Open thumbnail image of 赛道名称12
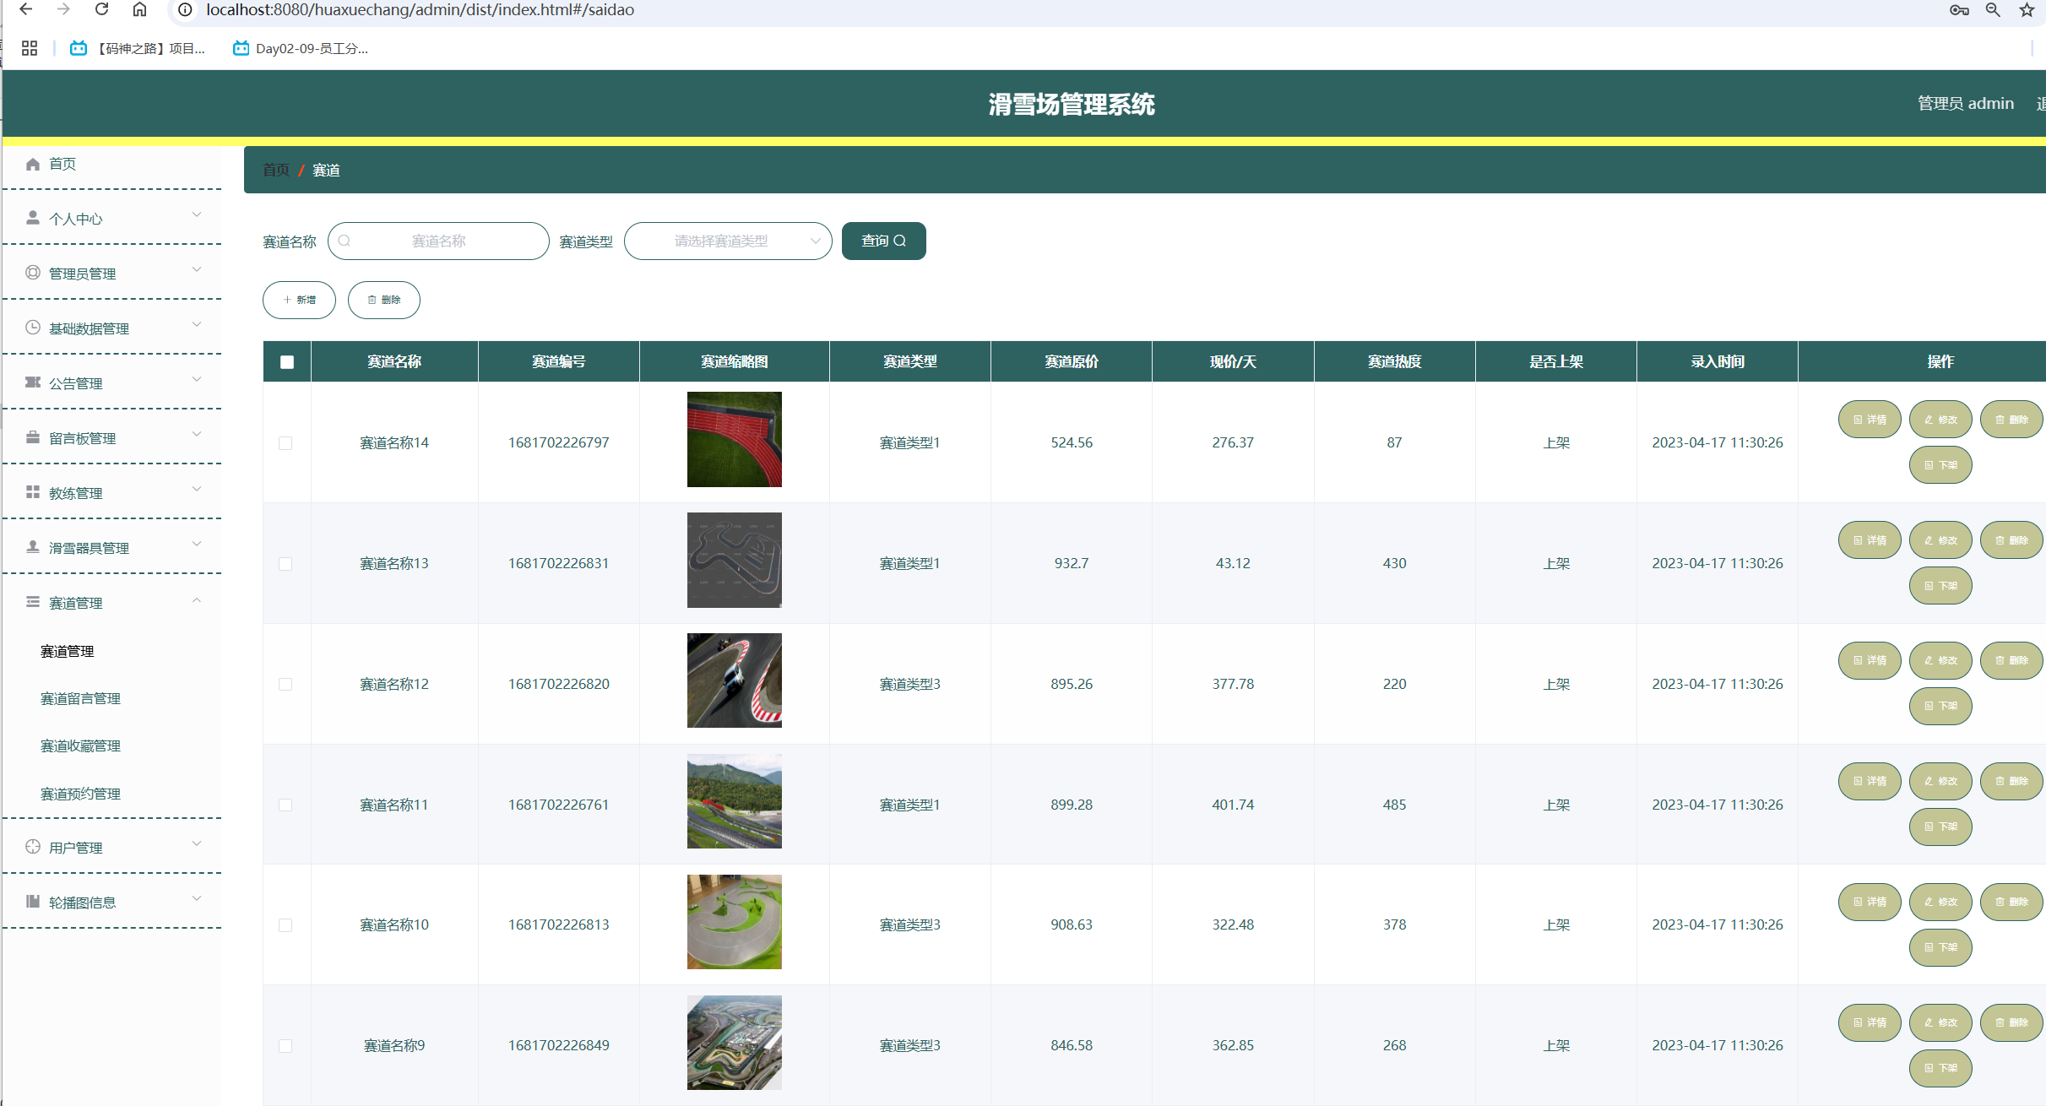Screen dimensions: 2046x1106 pyautogui.click(x=735, y=681)
